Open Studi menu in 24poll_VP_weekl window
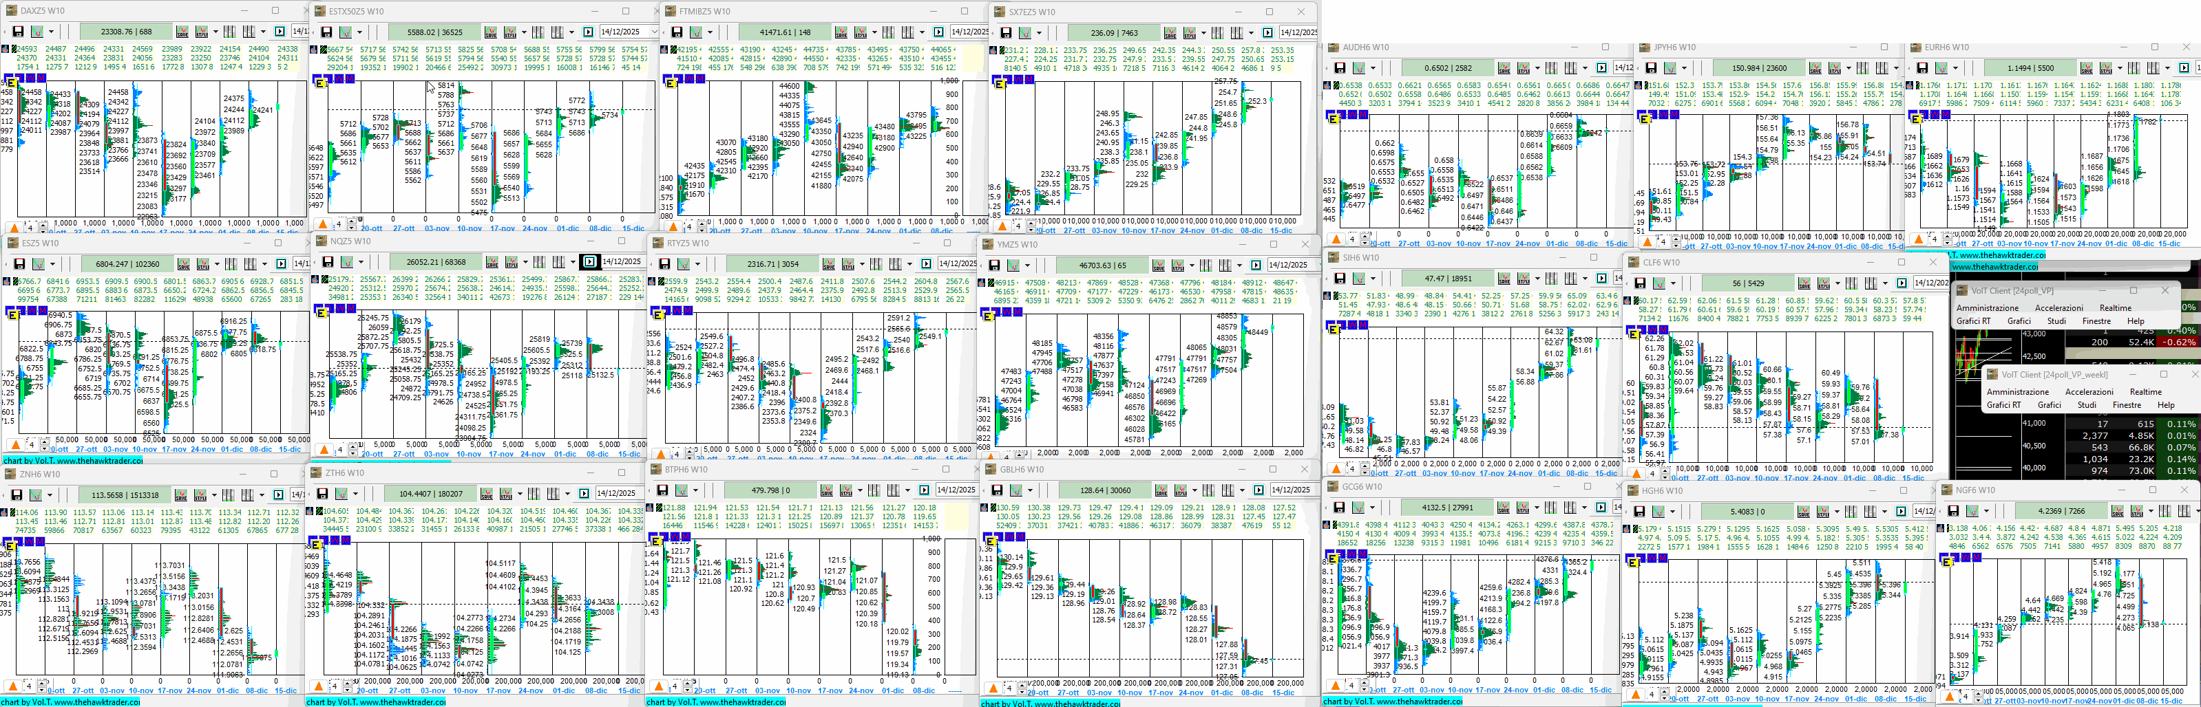The height and width of the screenshot is (707, 2201). (2087, 404)
